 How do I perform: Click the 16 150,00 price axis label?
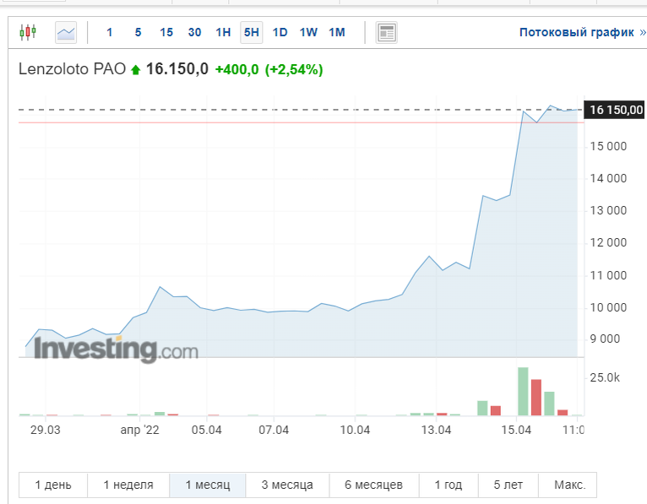(x=614, y=110)
